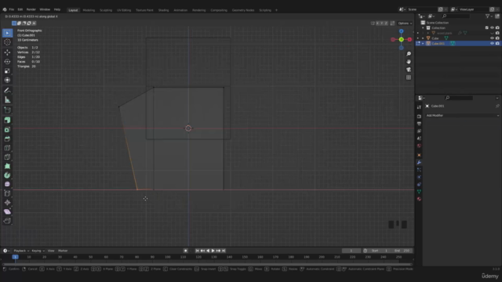
Task: Select the Measure tool
Action: click(7, 99)
